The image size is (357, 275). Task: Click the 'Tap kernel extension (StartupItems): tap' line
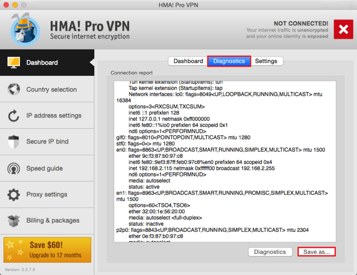pyautogui.click(x=175, y=88)
